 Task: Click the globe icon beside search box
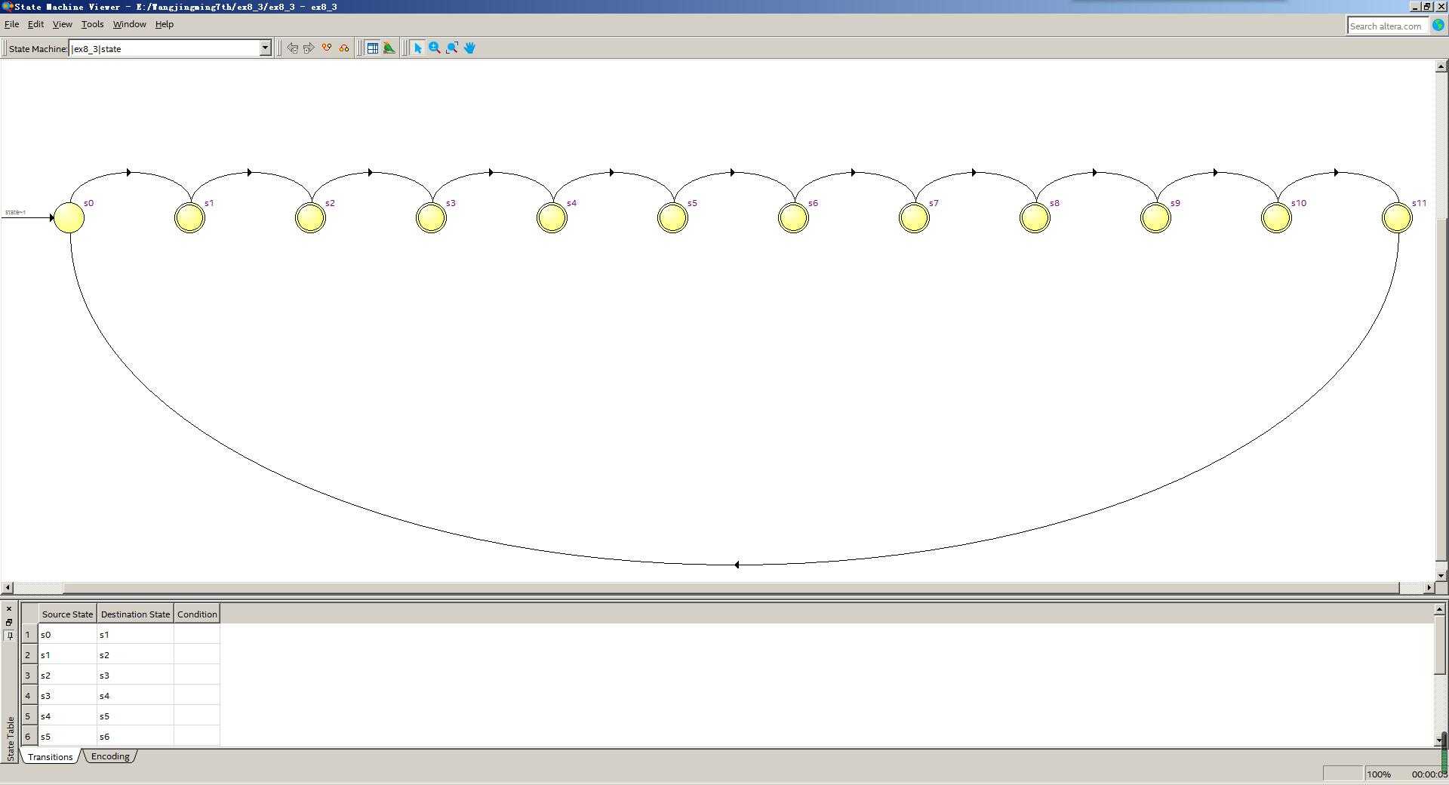(1438, 26)
